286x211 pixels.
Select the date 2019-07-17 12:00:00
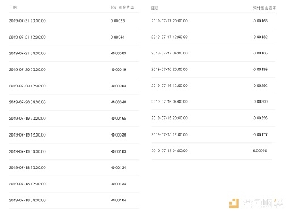click(169, 37)
